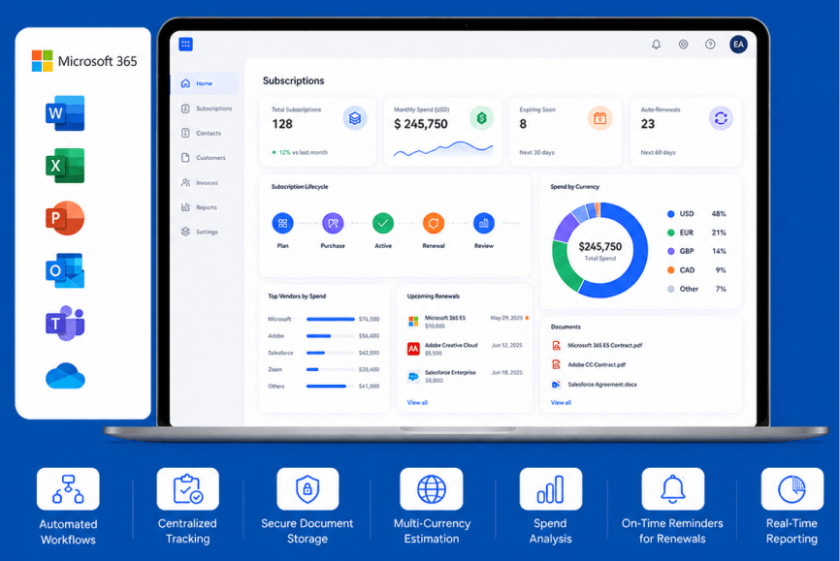The height and width of the screenshot is (561, 840).
Task: Open Subscriptions in the sidebar
Action: tap(207, 109)
